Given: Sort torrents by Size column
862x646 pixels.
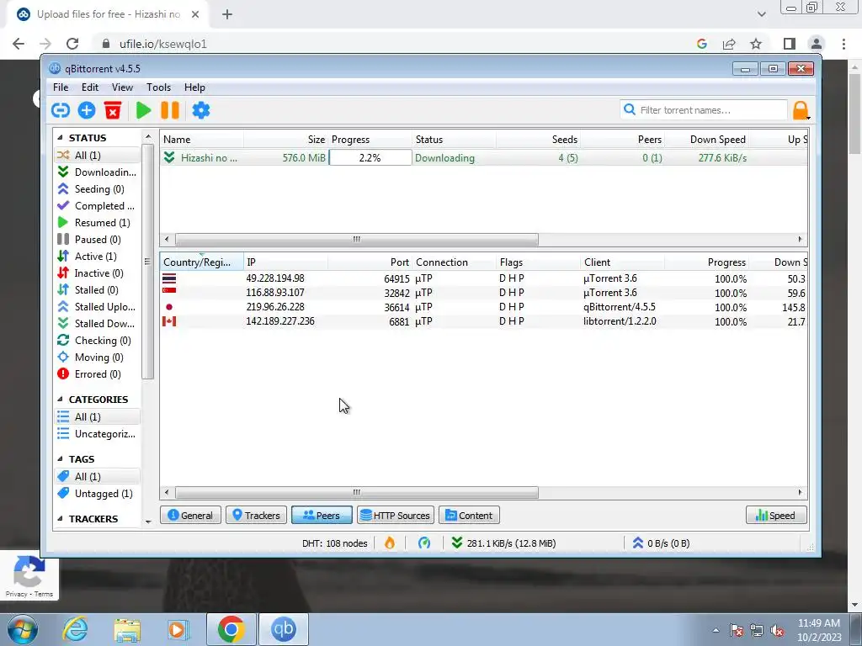Looking at the screenshot, I should click(286, 140).
